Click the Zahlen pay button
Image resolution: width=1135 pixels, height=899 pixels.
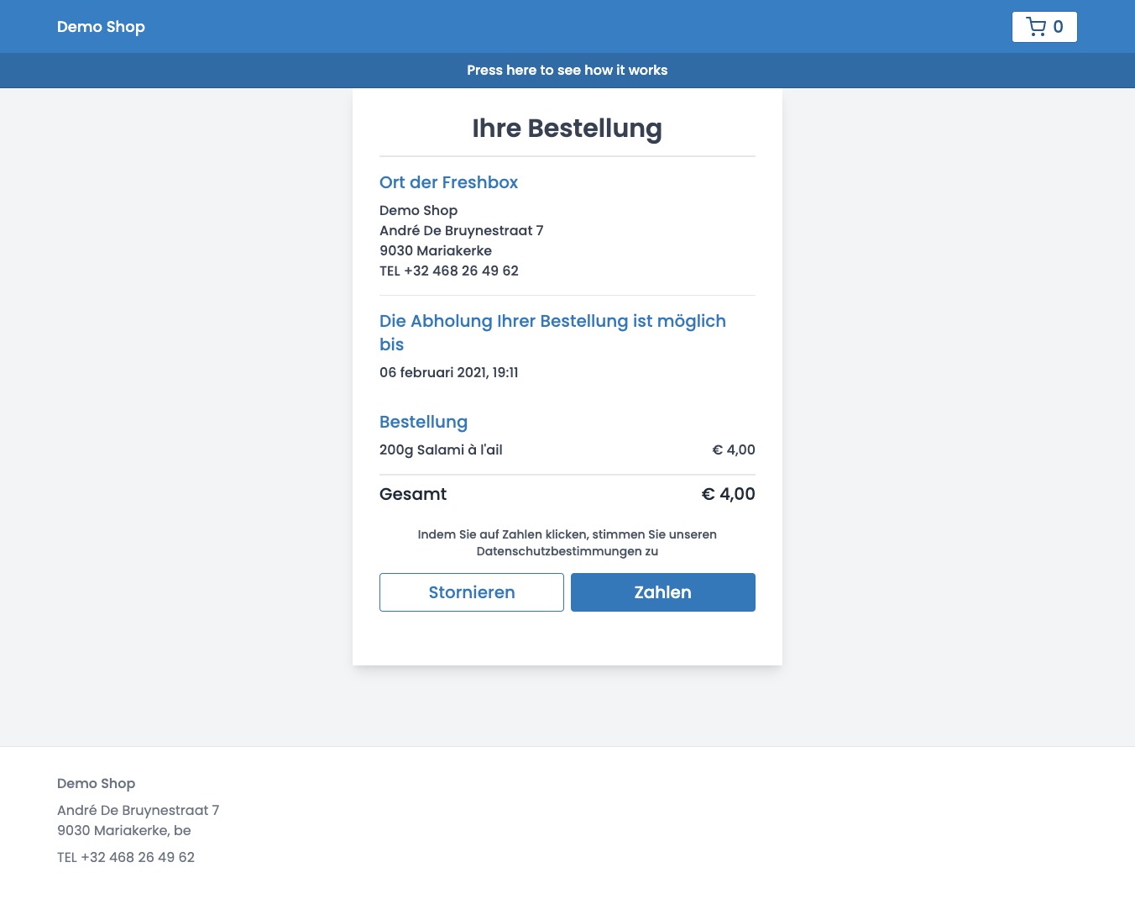[662, 592]
